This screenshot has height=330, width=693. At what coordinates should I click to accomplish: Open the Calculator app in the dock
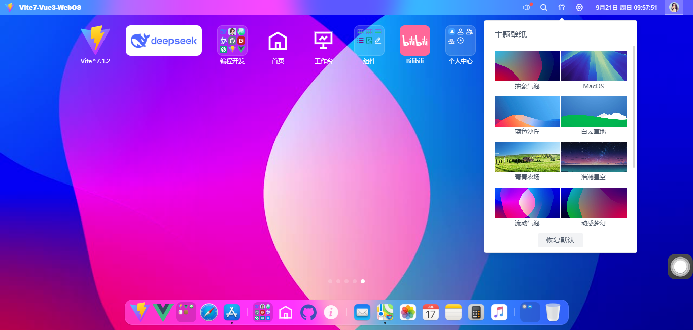point(476,312)
